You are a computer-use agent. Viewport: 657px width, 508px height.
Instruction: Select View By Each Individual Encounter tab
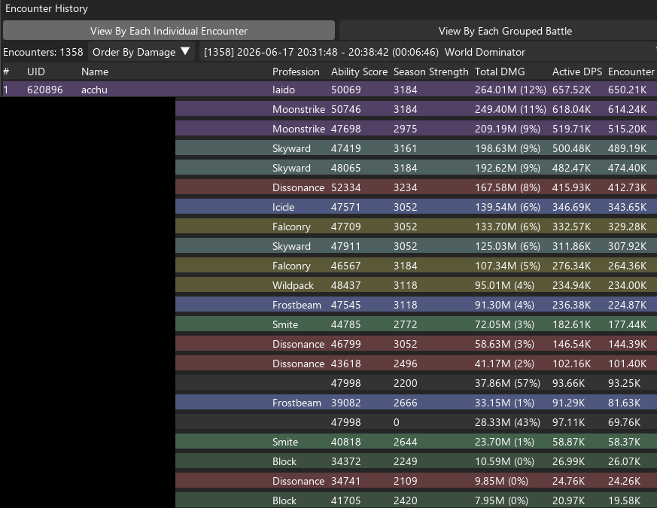click(169, 31)
